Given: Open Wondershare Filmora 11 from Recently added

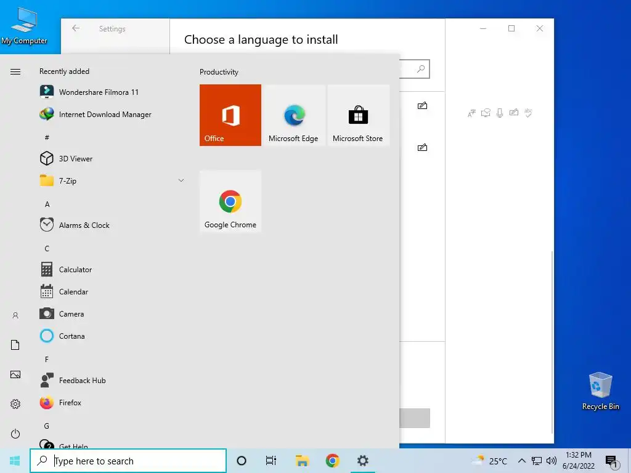Looking at the screenshot, I should click(99, 92).
